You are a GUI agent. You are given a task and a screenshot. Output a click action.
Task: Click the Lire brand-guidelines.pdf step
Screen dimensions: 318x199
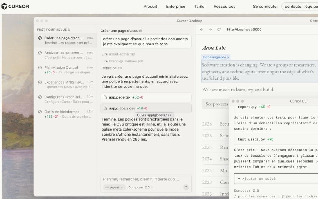[122, 61]
